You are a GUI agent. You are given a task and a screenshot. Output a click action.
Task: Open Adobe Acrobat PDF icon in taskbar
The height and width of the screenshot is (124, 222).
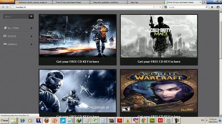pyautogui.click(x=120, y=121)
